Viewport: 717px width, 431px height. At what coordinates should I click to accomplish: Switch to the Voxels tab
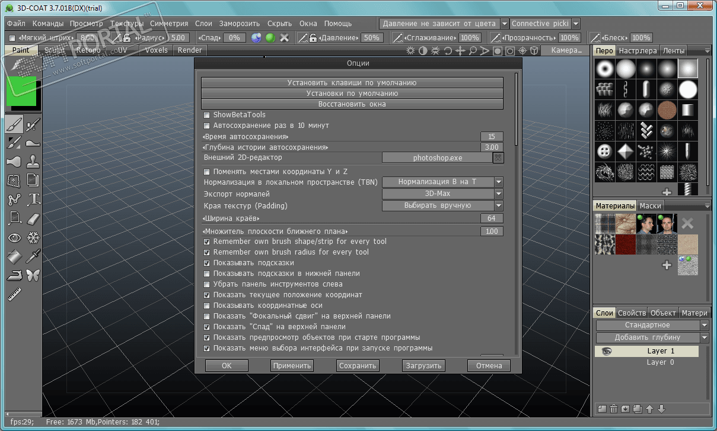tap(157, 50)
